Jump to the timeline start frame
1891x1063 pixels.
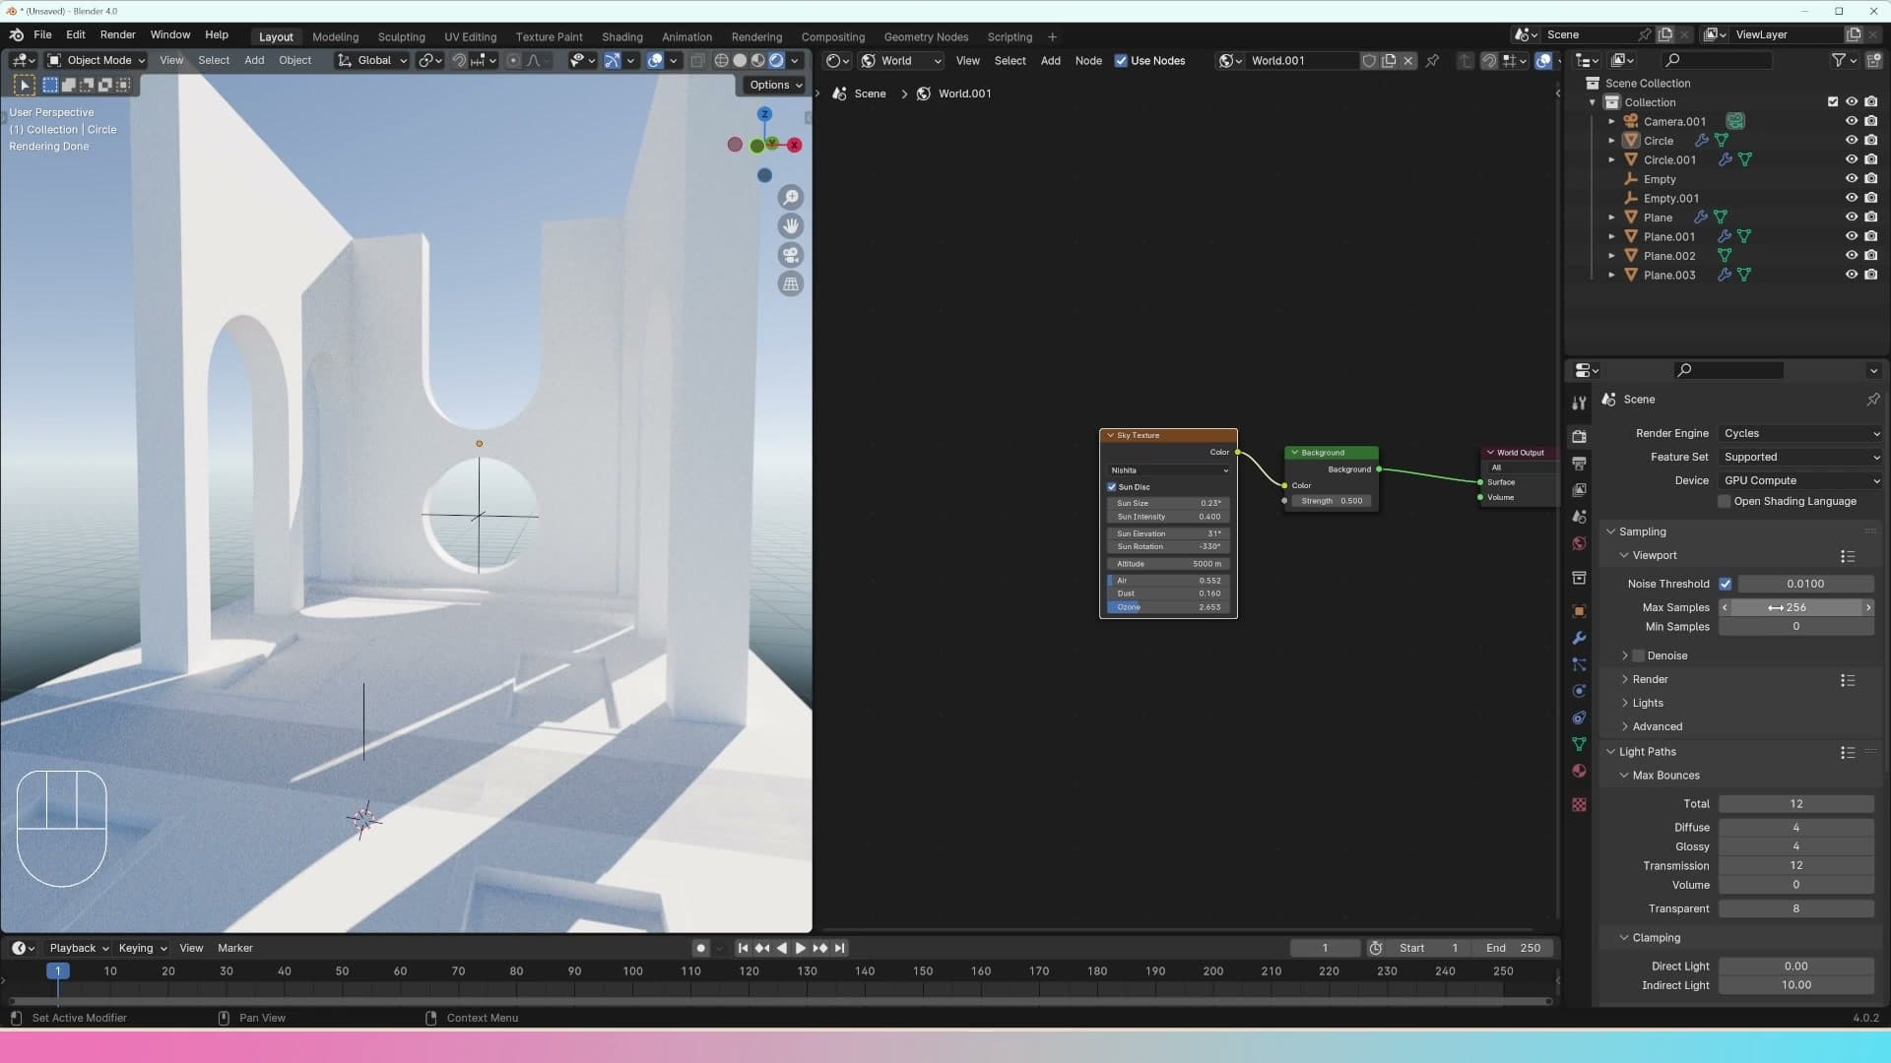coord(743,948)
